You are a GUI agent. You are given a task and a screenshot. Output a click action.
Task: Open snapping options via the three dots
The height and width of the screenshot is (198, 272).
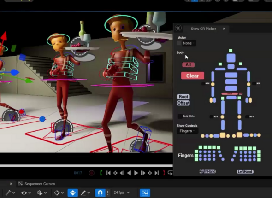108,193
